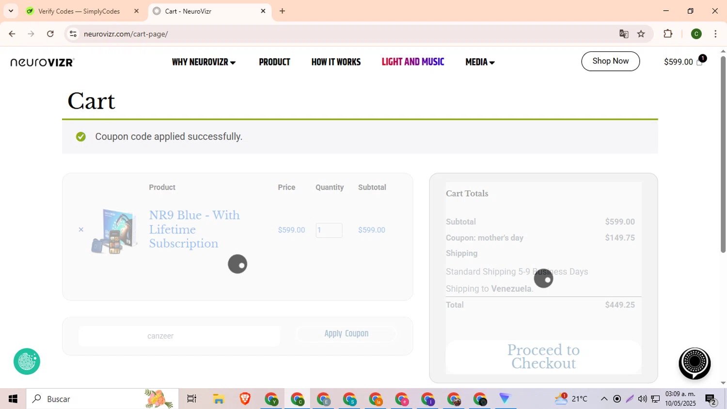Click the Buscar taskbar search box
Image resolution: width=727 pixels, height=409 pixels.
click(102, 399)
